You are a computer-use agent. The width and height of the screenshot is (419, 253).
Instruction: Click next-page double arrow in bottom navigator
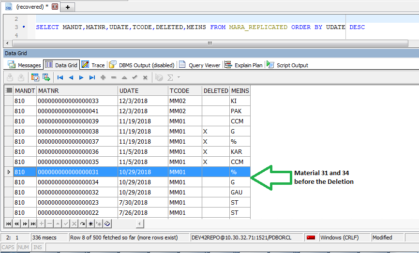(x=25, y=223)
